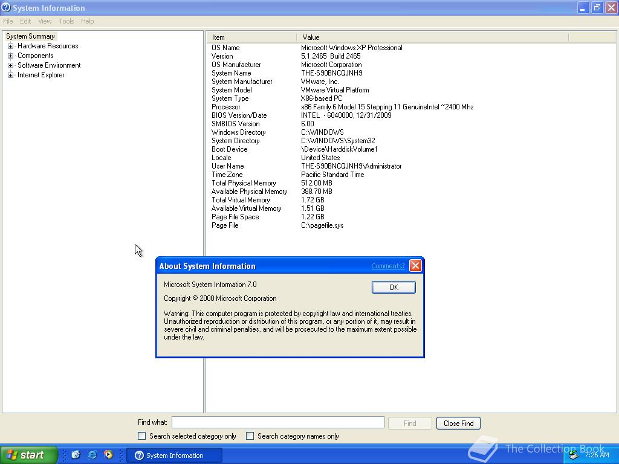Close the About System Information dialog
Screen dimensions: 619x464
click(x=415, y=266)
